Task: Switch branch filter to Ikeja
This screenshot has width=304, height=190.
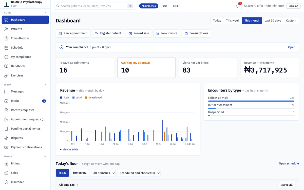Action: [164, 6]
